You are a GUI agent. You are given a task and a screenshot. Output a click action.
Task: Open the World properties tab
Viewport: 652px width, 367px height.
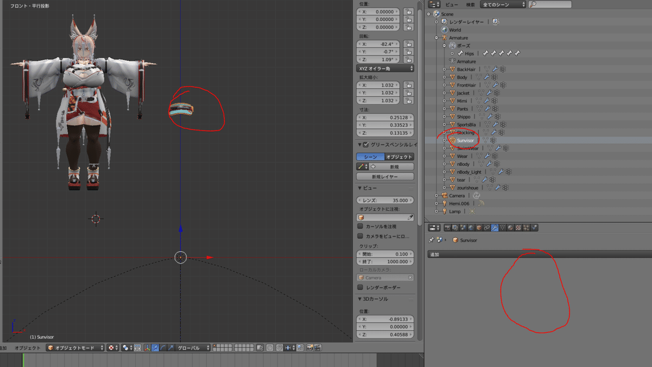(x=471, y=227)
